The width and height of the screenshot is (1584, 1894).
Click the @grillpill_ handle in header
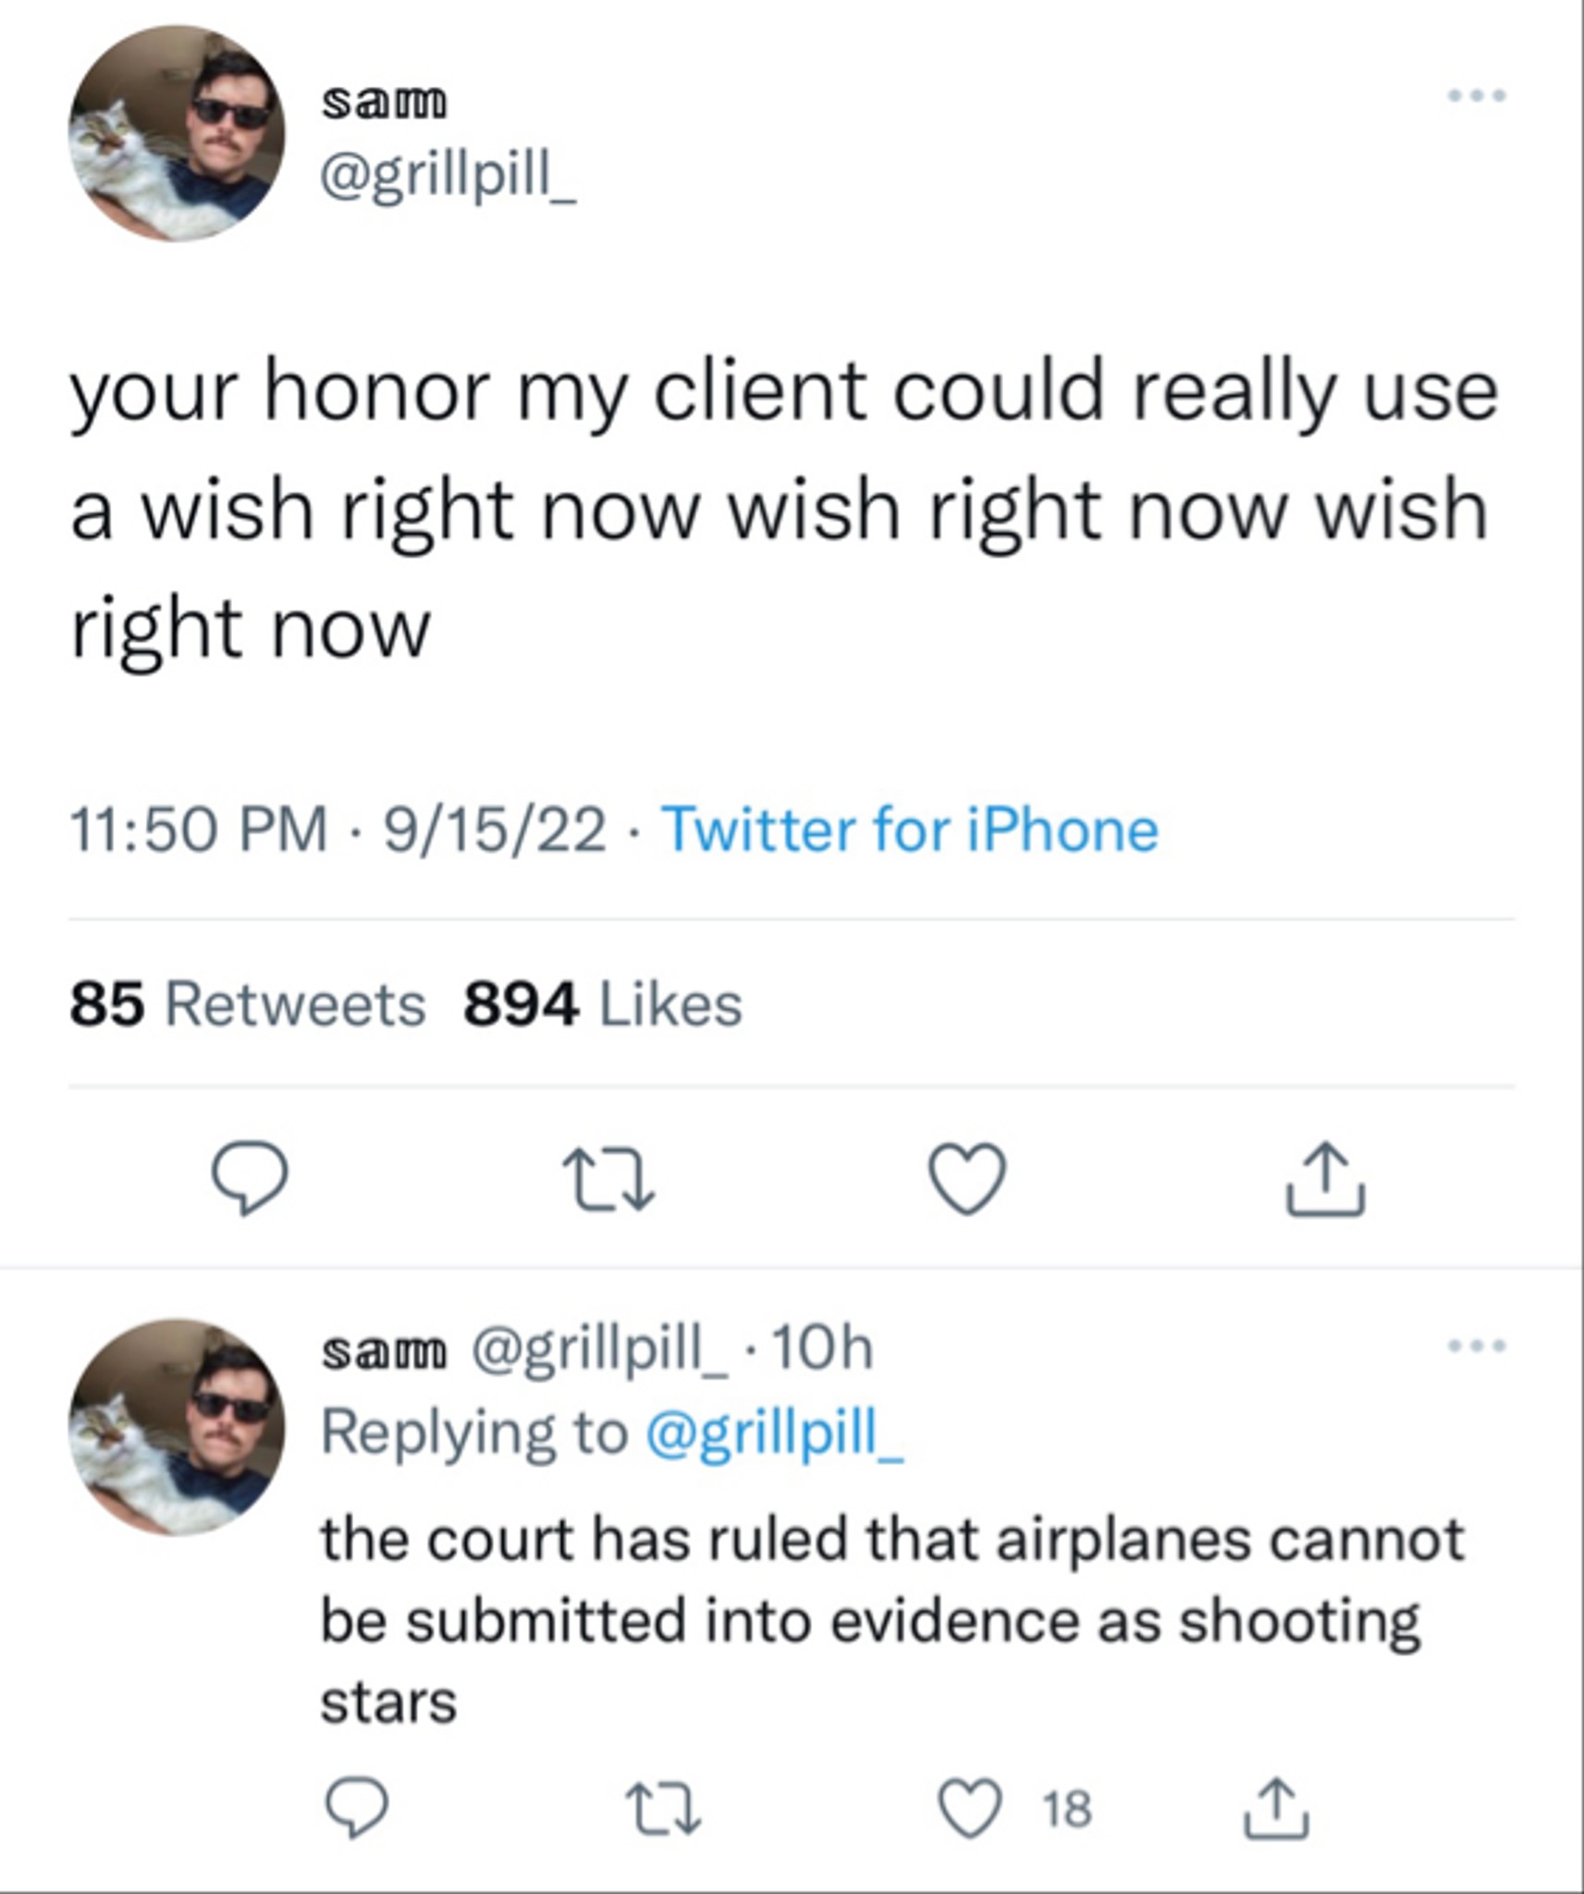point(448,173)
